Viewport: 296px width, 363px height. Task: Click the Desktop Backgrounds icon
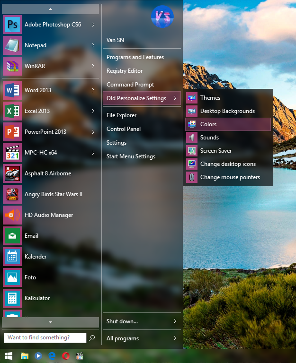click(192, 111)
